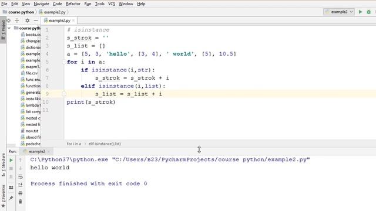The image size is (376, 211).
Task: Select the insta liki file in tree
Action: [x=31, y=99]
